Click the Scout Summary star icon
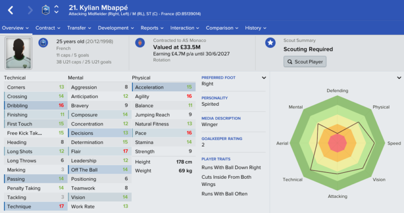Image resolution: width=404 pixels, height=213 pixels. pyautogui.click(x=270, y=43)
